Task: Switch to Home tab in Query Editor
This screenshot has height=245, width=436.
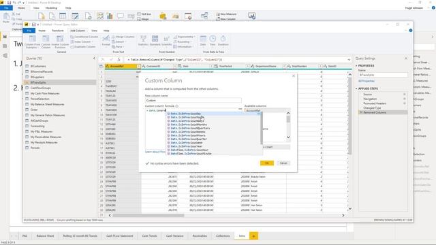Action: 42,31
